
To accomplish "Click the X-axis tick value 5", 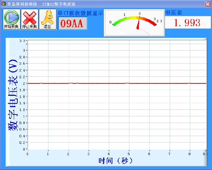I will click(129, 154).
